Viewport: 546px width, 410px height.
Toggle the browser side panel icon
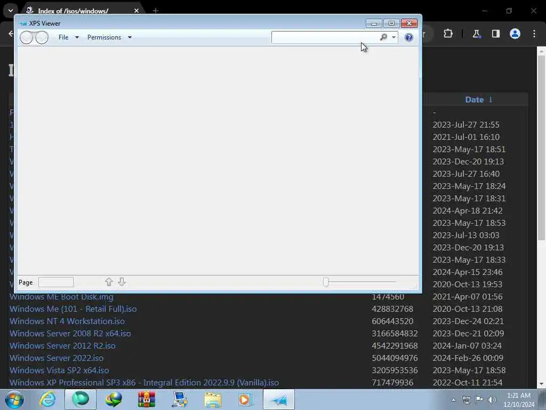pyautogui.click(x=495, y=34)
